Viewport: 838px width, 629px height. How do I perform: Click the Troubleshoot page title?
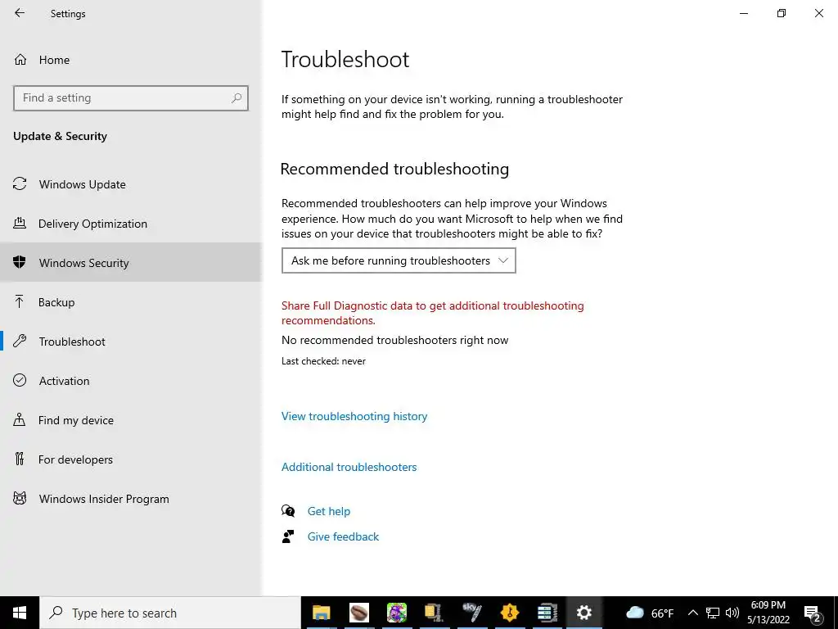pyautogui.click(x=345, y=59)
